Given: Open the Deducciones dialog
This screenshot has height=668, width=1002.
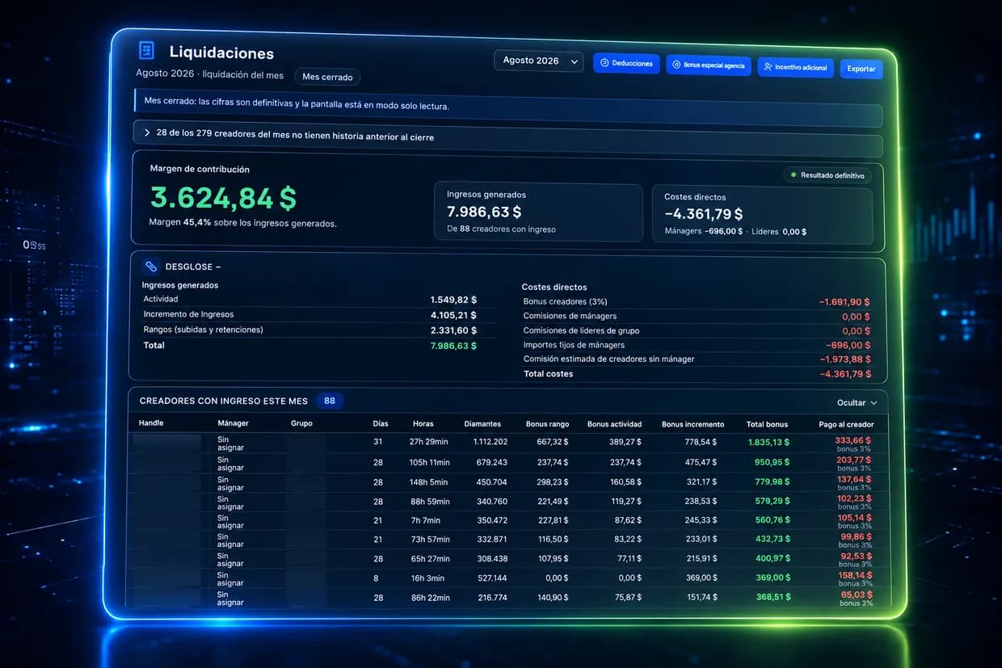Looking at the screenshot, I should point(626,64).
